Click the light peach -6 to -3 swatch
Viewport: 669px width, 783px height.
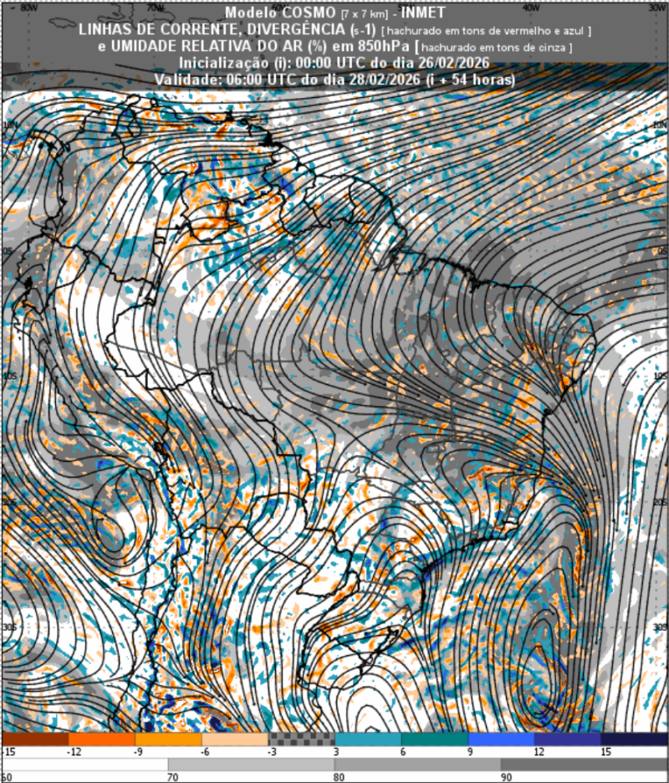tap(235, 739)
